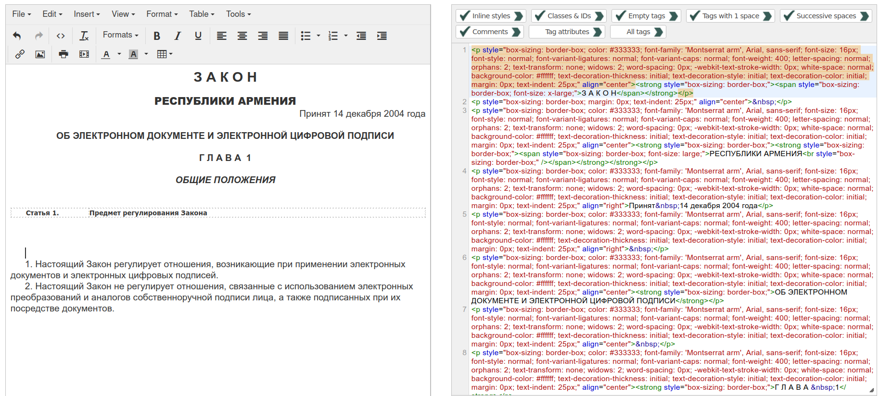Image resolution: width=892 pixels, height=396 pixels.
Task: Open the insert table dropdown in toolbar
Action: [165, 54]
